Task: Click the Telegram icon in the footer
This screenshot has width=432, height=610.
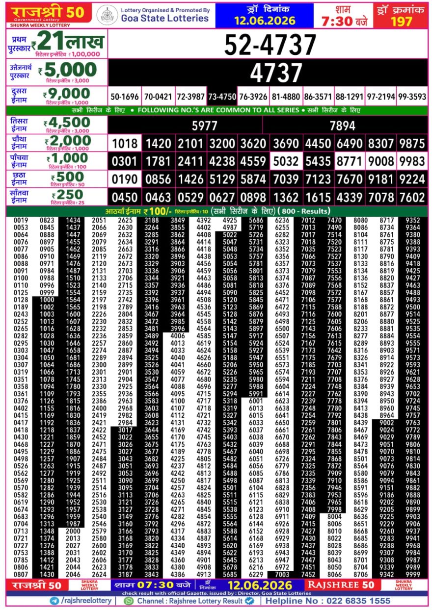Action: [54, 601]
